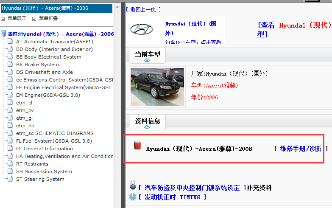Image resolution: width=332 pixels, height=208 pixels.
Task: Click the page icon beside etm_cl
Action: [x=10, y=102]
